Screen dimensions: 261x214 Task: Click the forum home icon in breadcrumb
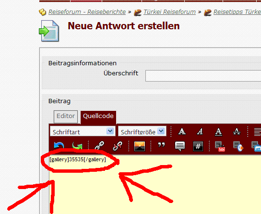click(42, 12)
